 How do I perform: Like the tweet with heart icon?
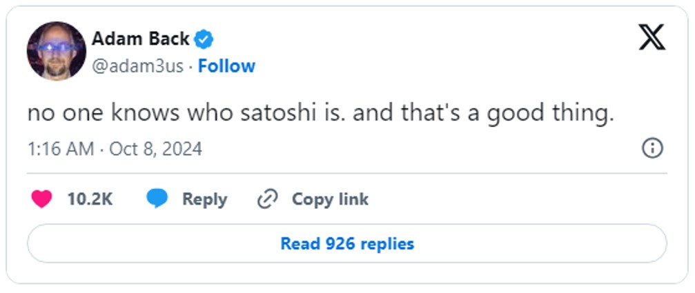click(x=42, y=199)
